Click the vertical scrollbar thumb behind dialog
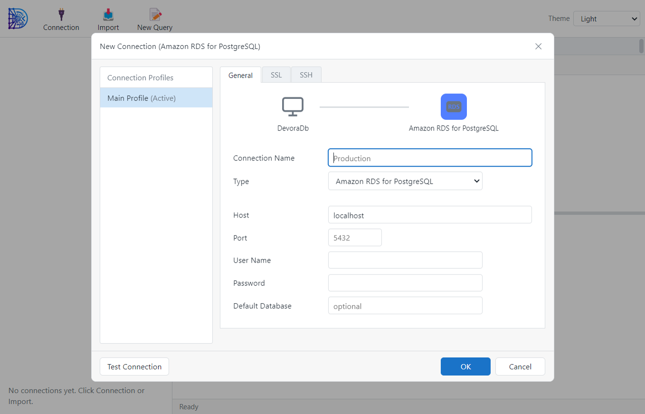This screenshot has width=645, height=414. (641, 46)
